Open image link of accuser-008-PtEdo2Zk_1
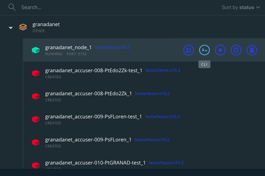The image size is (265, 176). 152,94
